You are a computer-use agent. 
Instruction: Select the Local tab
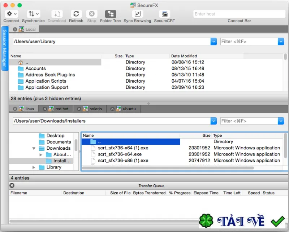[x=24, y=29]
